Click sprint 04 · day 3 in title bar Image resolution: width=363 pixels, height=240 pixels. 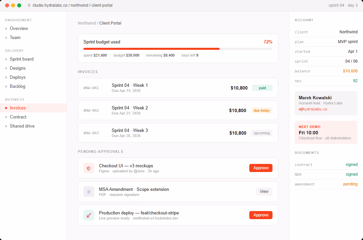[343, 5]
